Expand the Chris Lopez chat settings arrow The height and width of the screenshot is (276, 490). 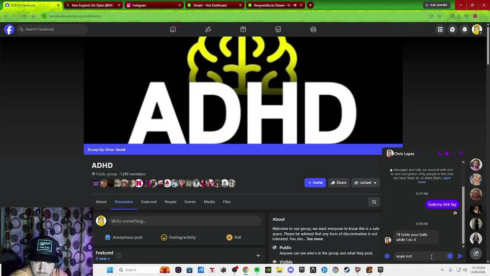point(418,154)
